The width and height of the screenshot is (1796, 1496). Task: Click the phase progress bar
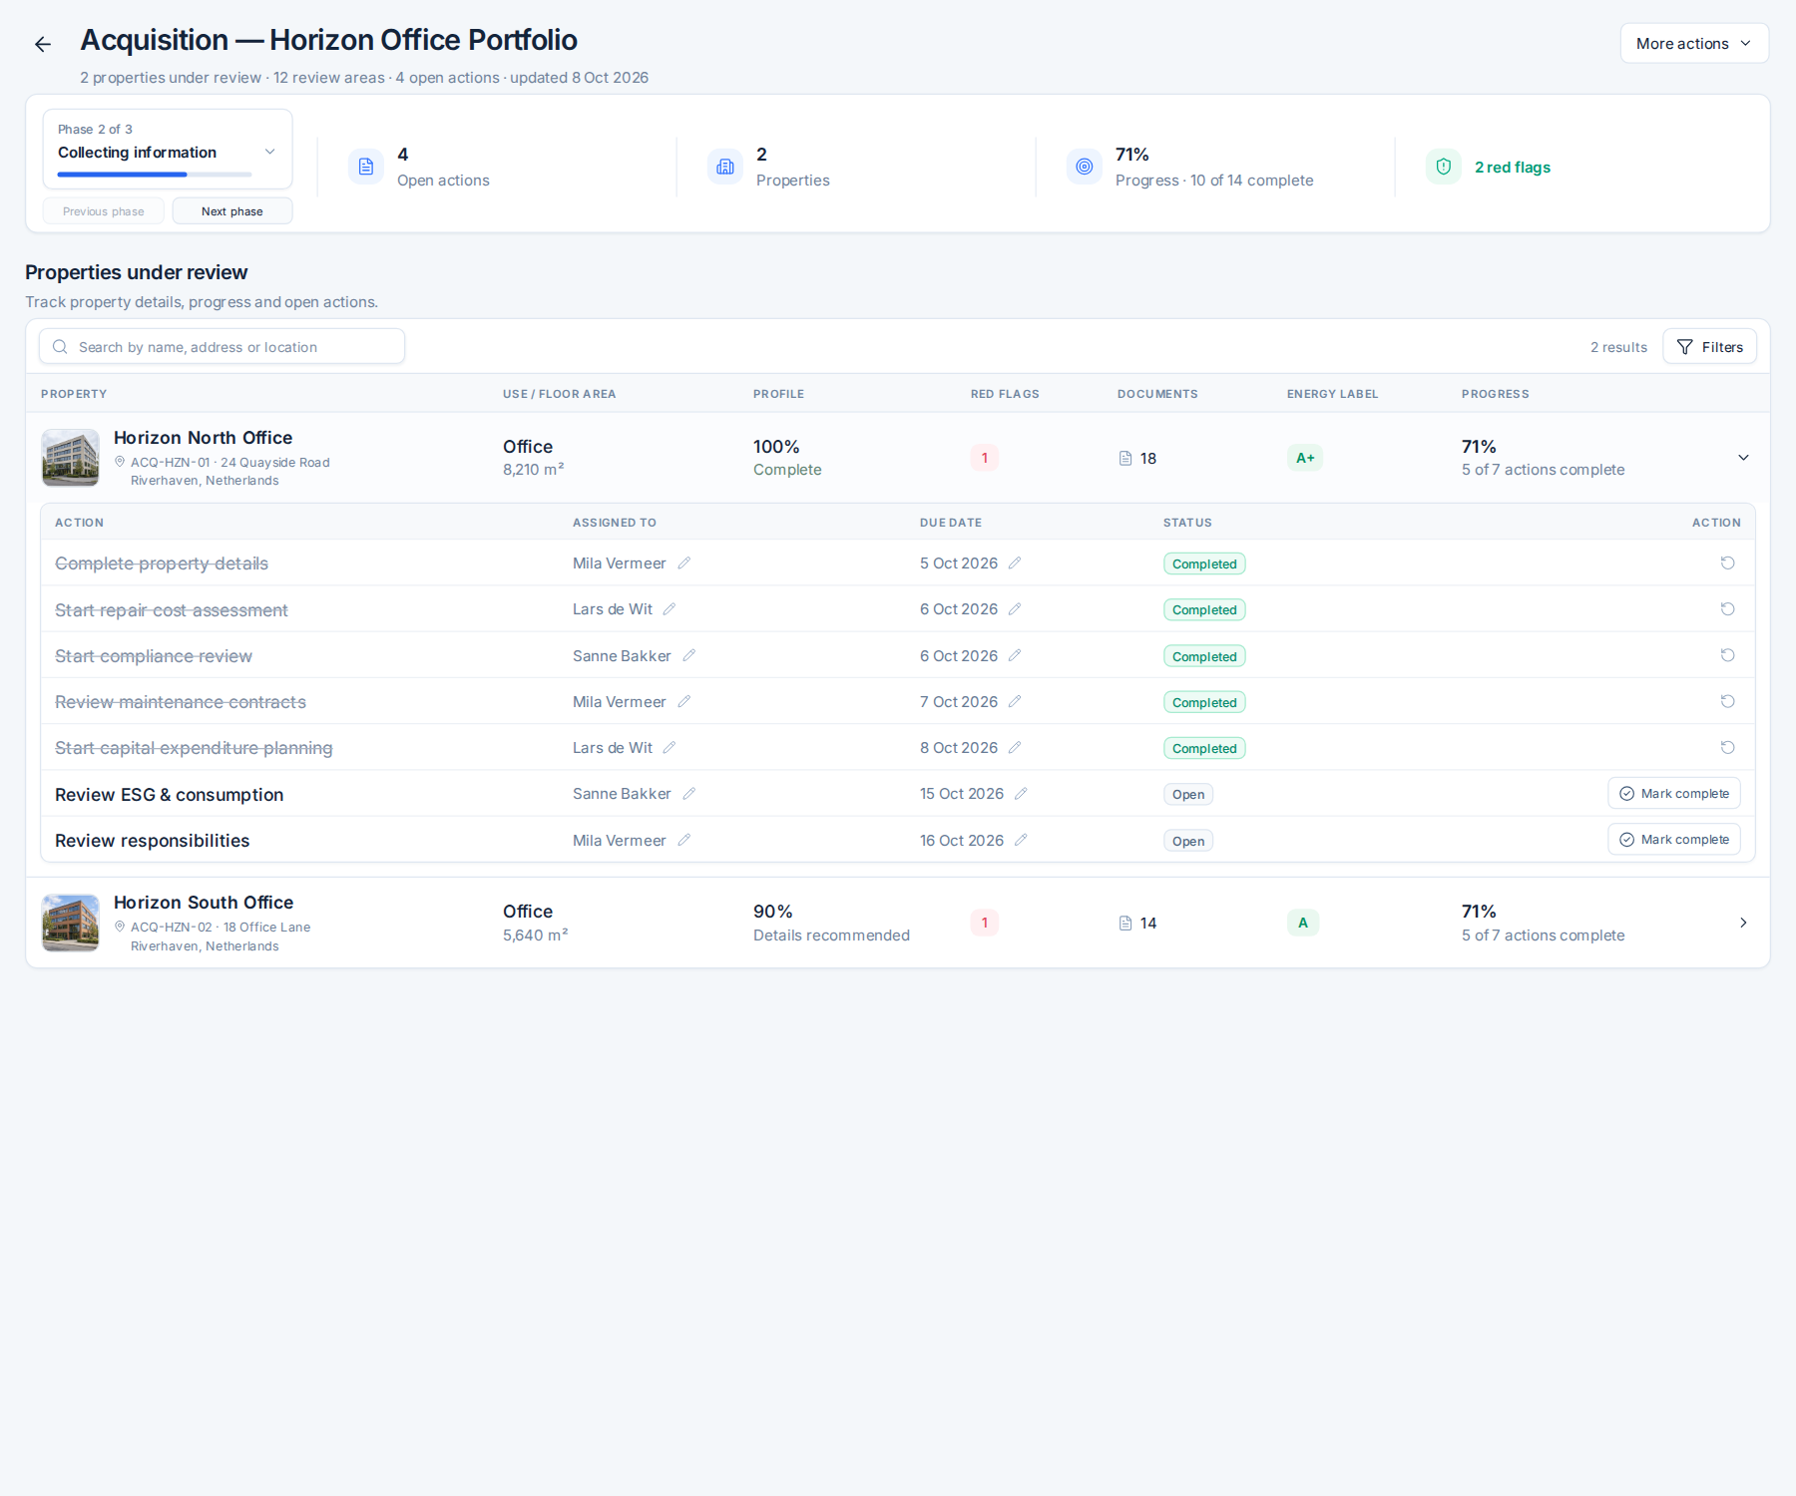pyautogui.click(x=155, y=175)
